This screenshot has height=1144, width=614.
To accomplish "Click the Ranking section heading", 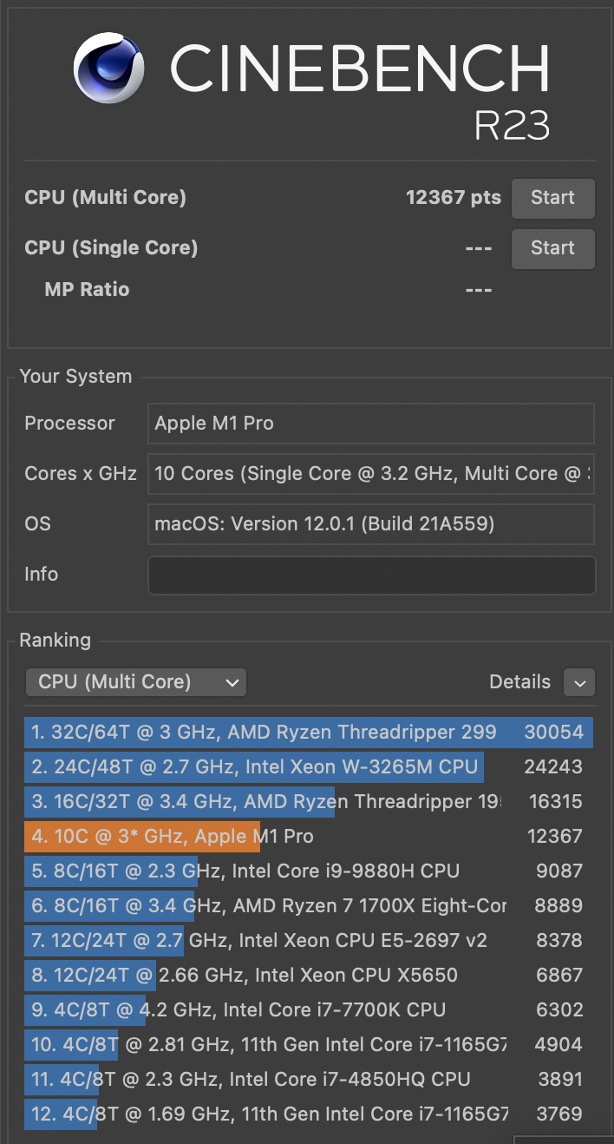I will click(56, 641).
